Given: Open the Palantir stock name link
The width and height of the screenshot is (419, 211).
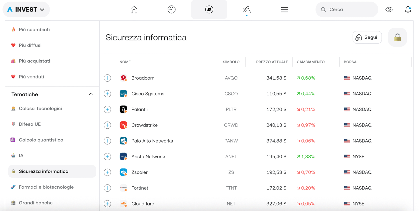Looking at the screenshot, I should pyautogui.click(x=140, y=109).
